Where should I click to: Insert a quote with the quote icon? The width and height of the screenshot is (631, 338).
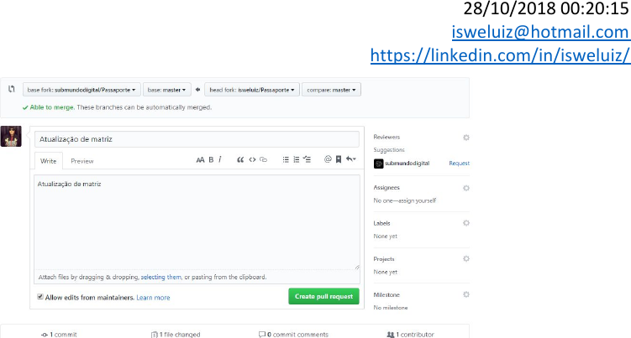click(240, 160)
